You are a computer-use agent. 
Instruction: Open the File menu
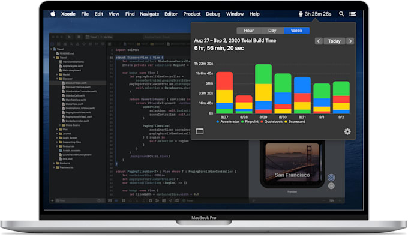(85, 14)
